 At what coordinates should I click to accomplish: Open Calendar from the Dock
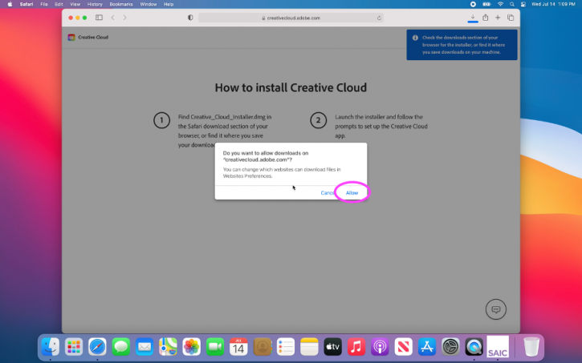click(238, 347)
